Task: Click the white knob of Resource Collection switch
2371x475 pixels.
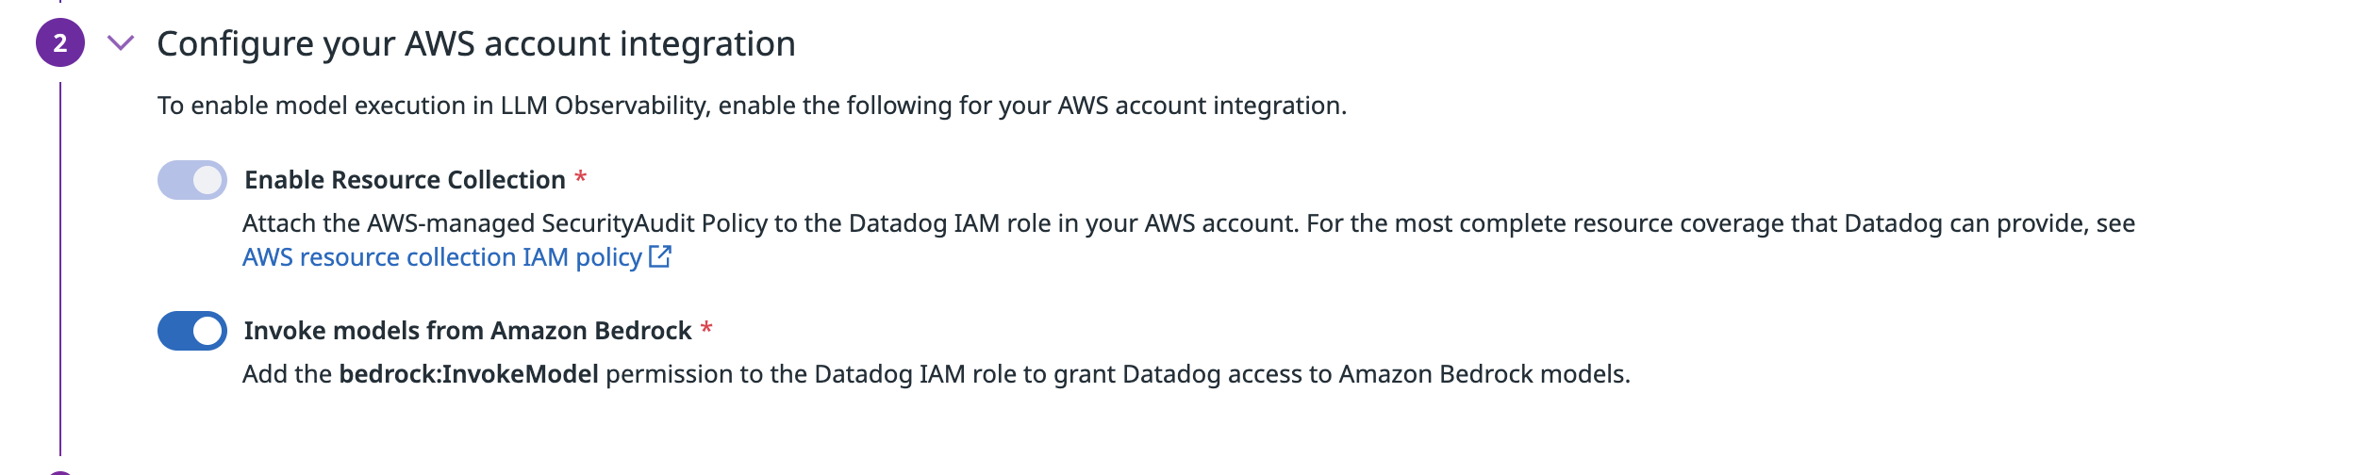Action: pyautogui.click(x=207, y=180)
